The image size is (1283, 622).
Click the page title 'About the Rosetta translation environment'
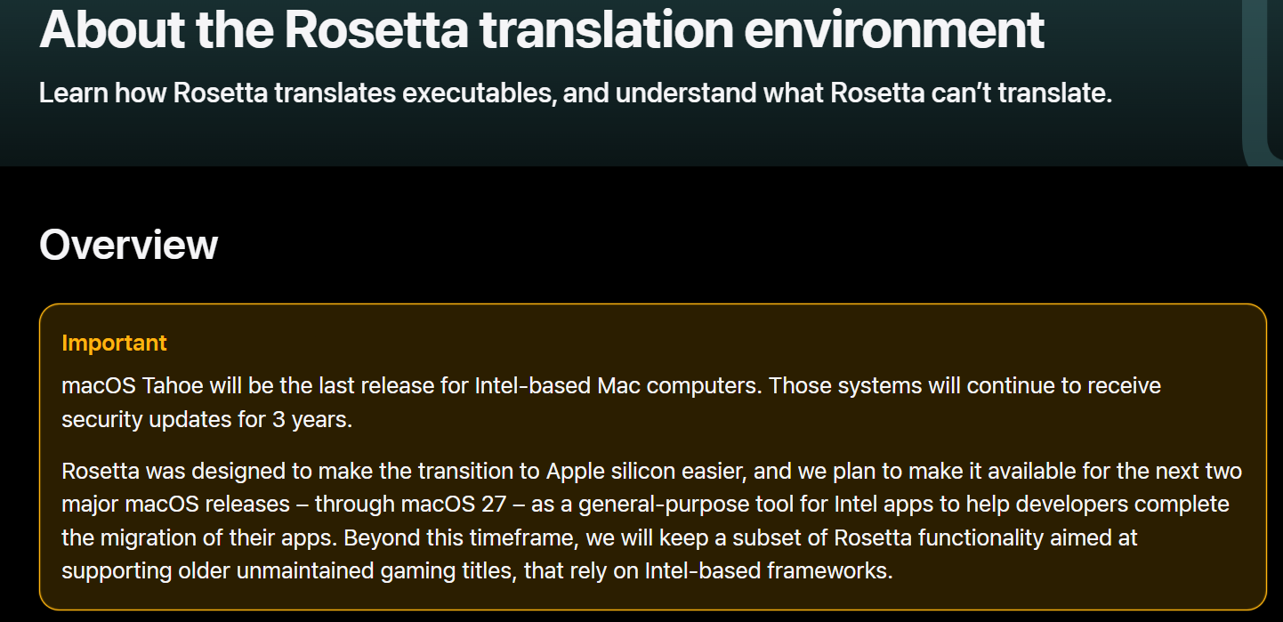541,29
